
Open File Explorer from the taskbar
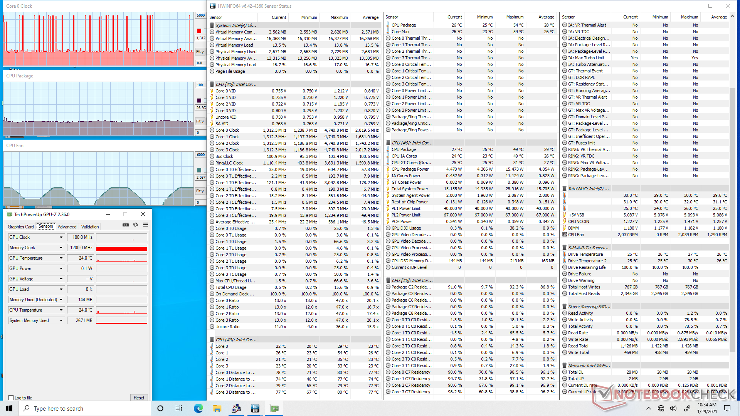(x=217, y=408)
